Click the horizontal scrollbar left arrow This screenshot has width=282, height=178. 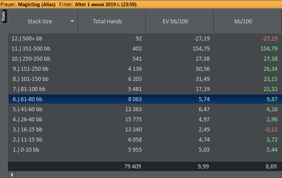(12, 174)
